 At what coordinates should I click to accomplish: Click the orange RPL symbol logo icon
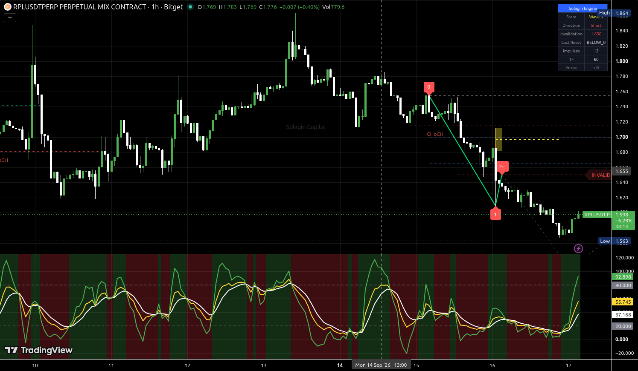coord(7,7)
